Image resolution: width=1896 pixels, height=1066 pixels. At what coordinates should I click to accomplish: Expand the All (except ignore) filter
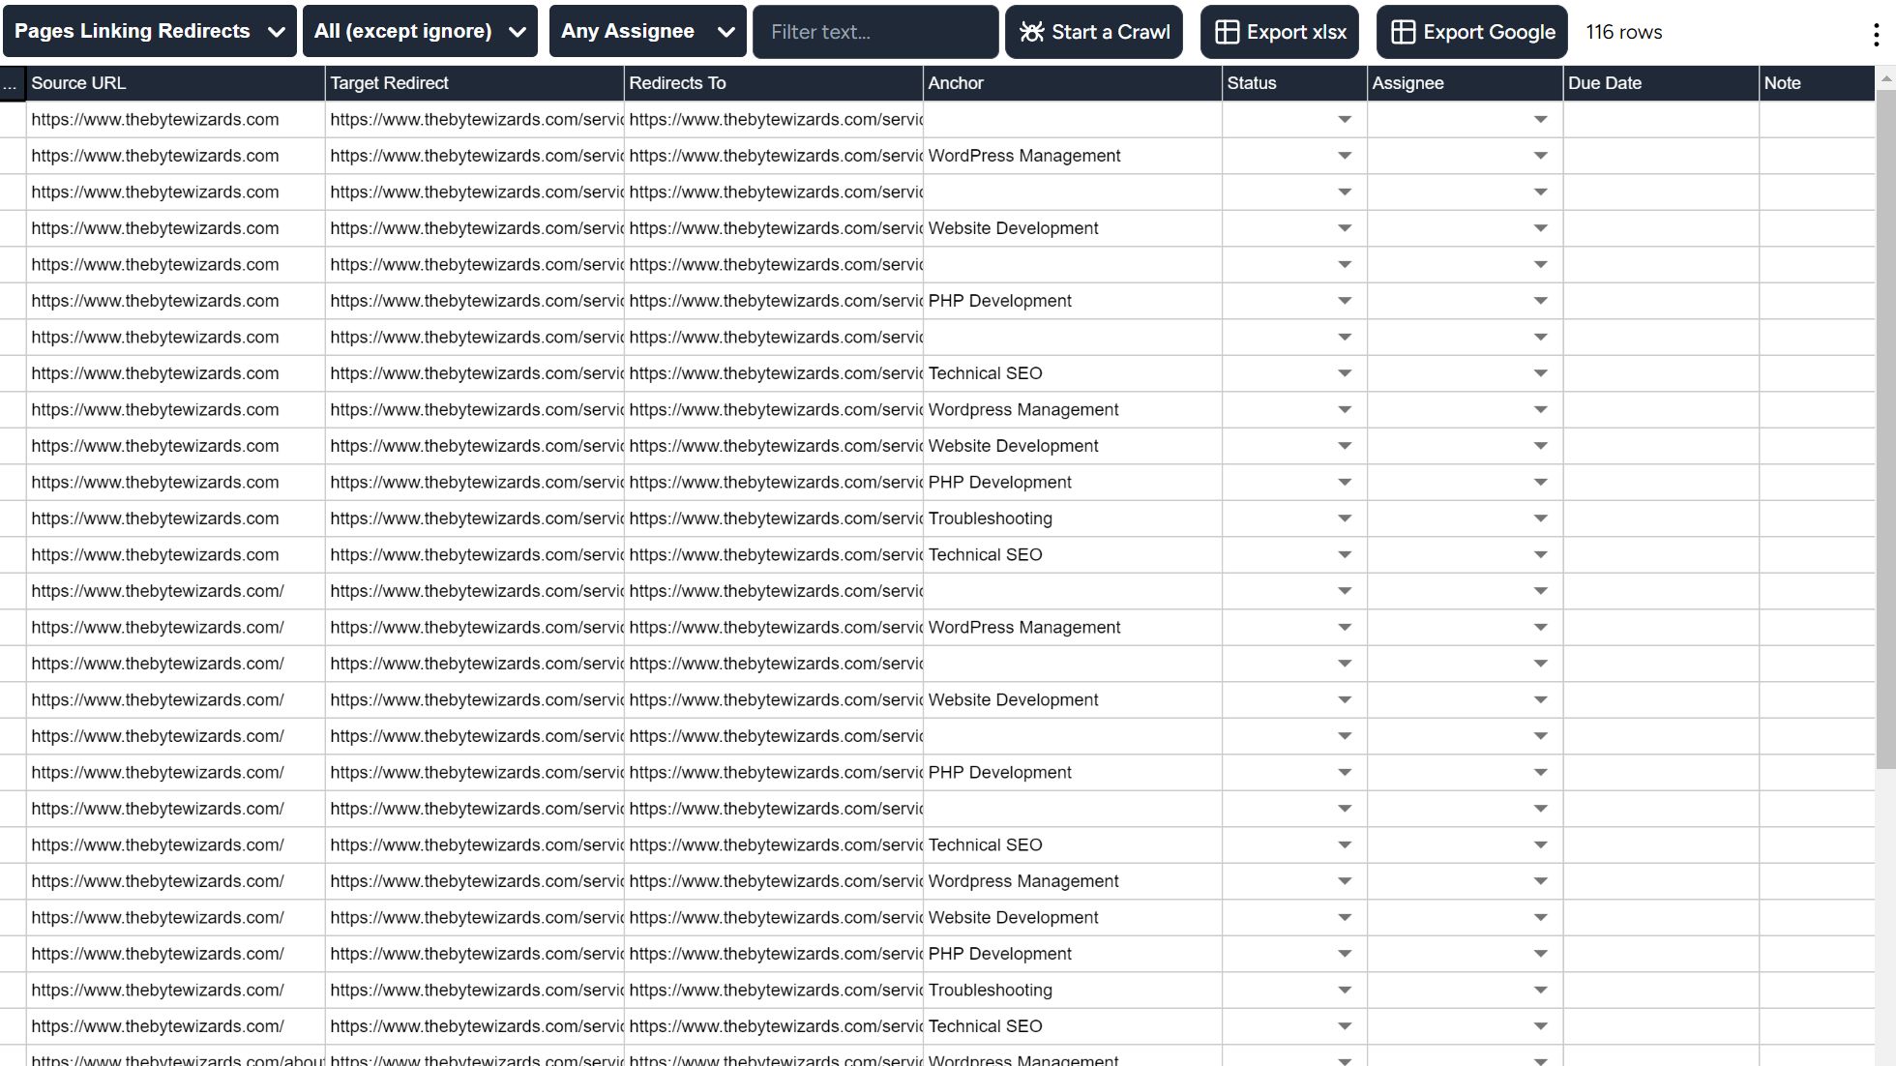[420, 32]
